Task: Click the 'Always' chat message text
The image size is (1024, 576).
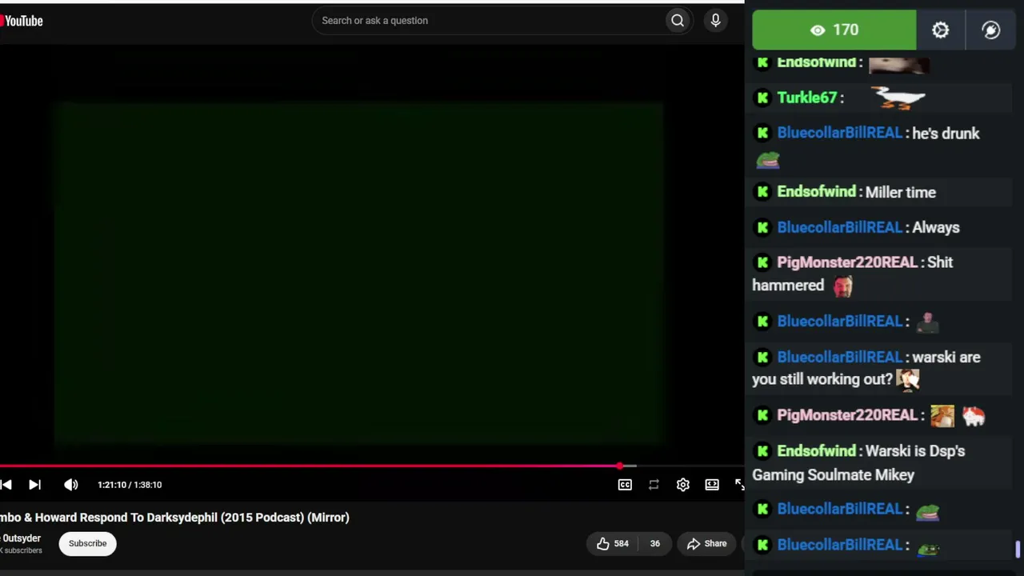Action: coord(935,227)
